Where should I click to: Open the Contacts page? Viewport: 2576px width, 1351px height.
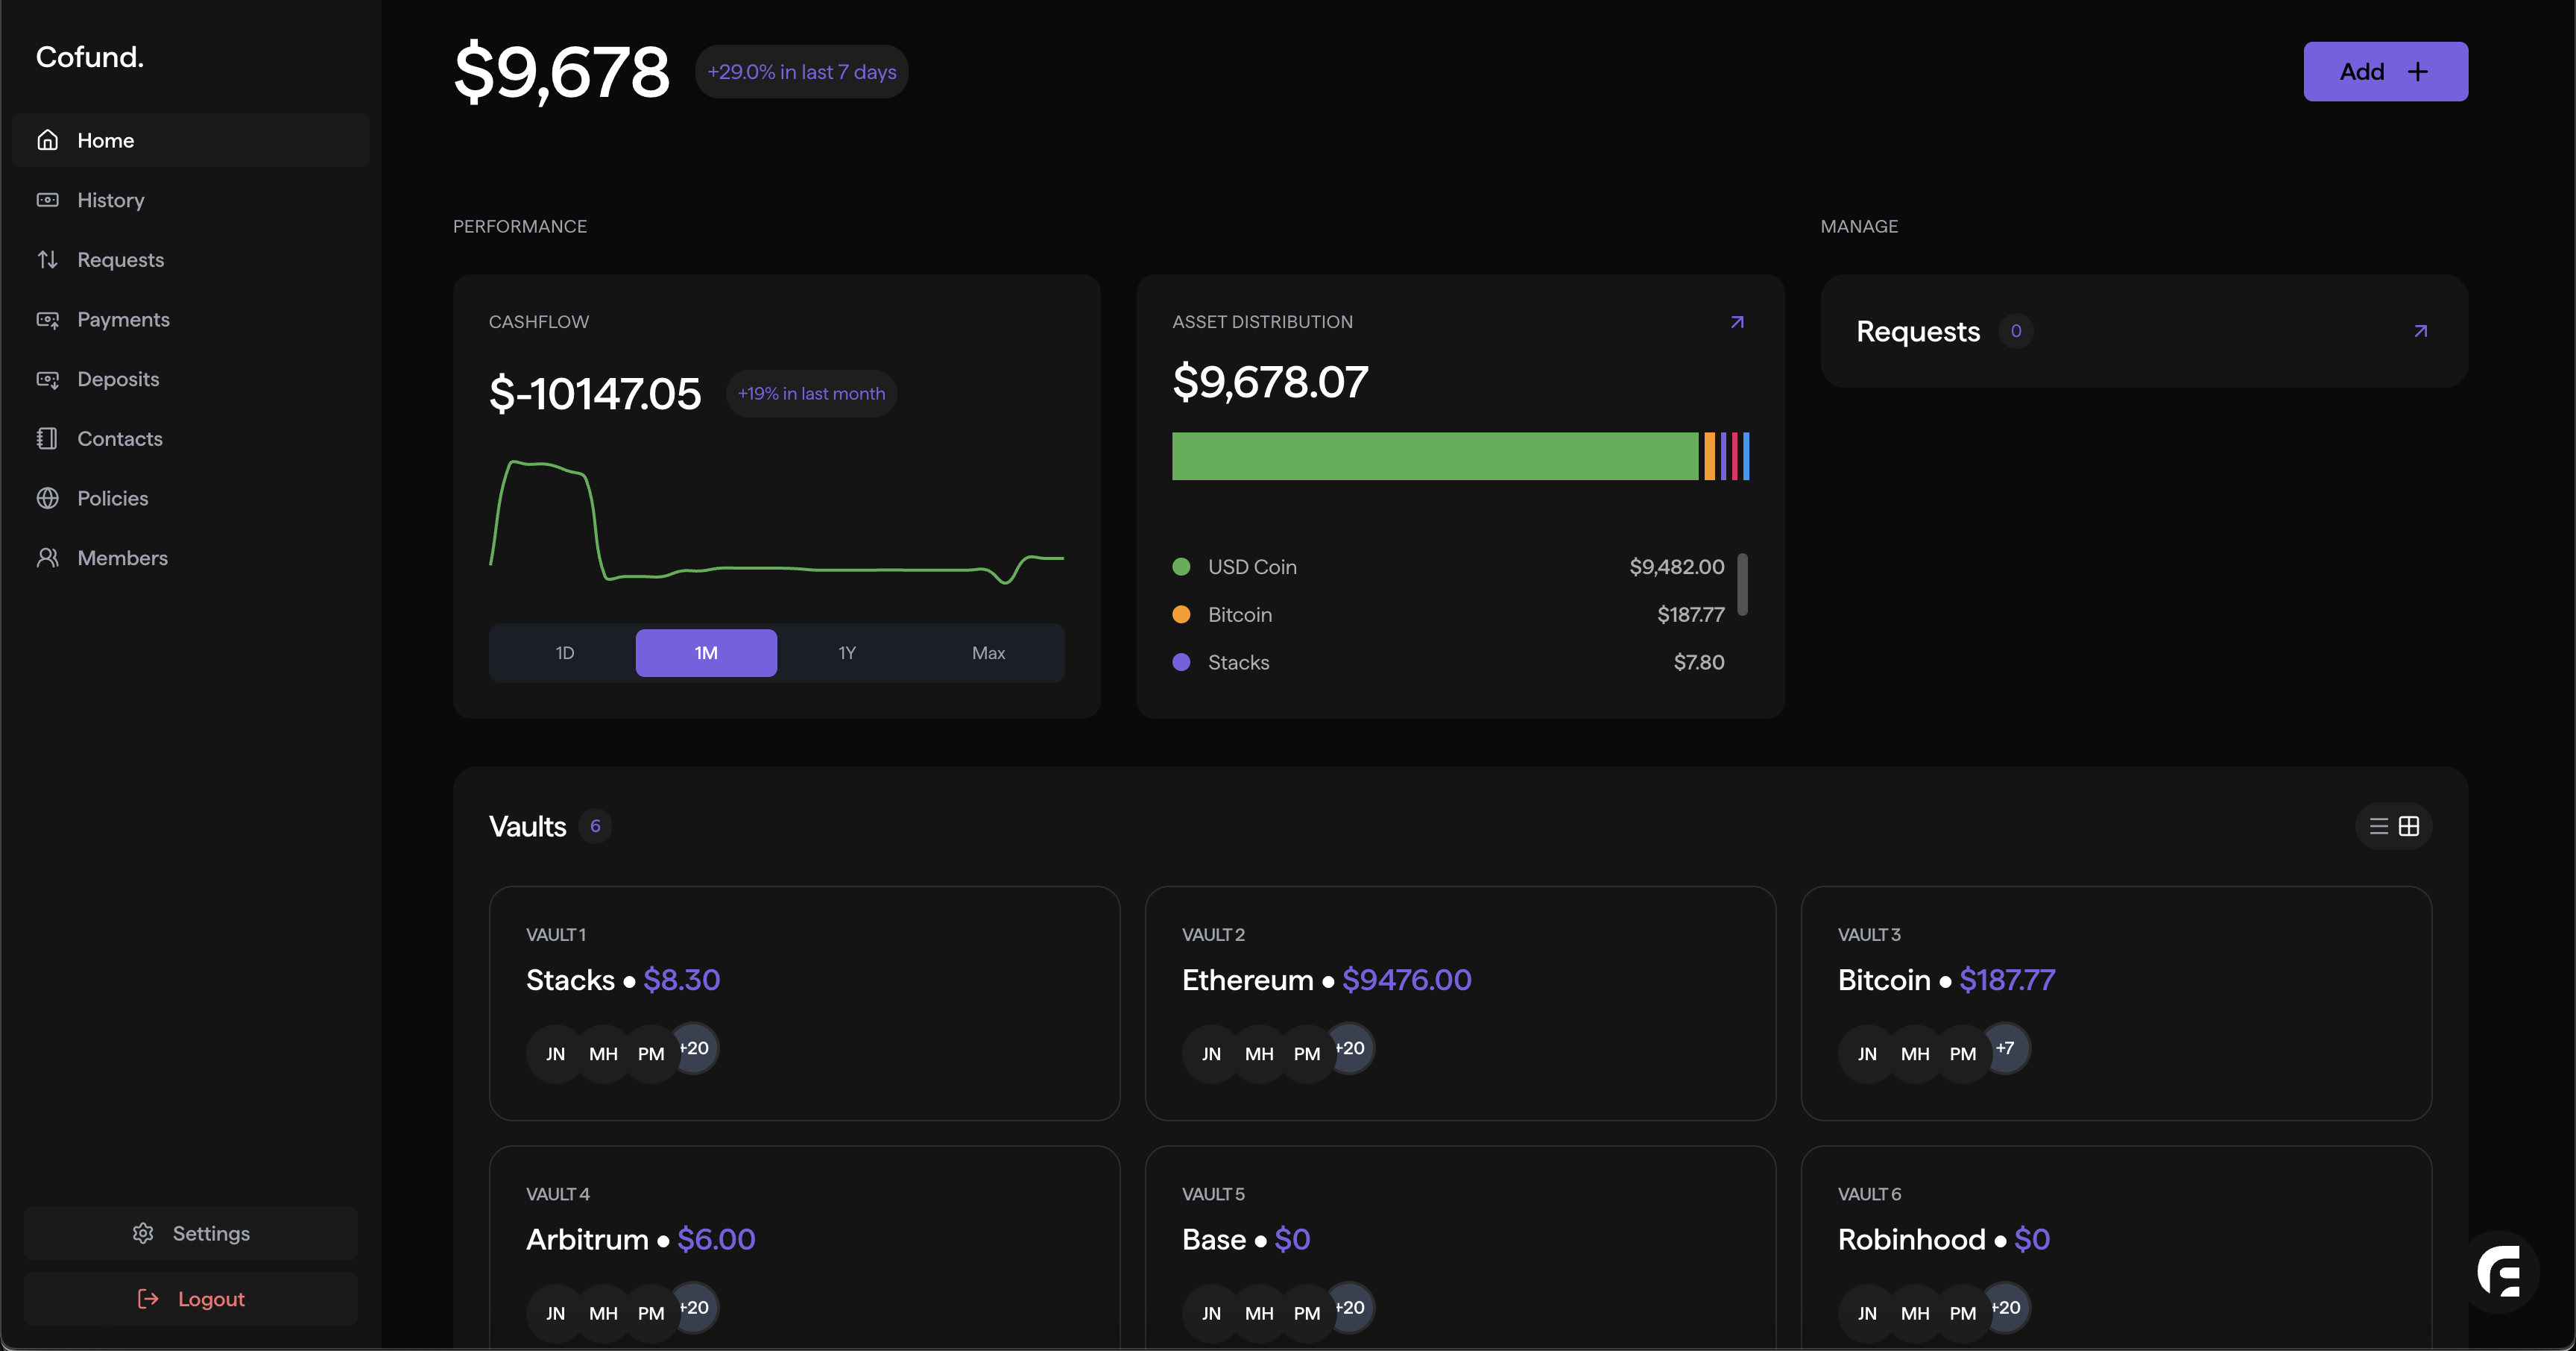[x=119, y=439]
